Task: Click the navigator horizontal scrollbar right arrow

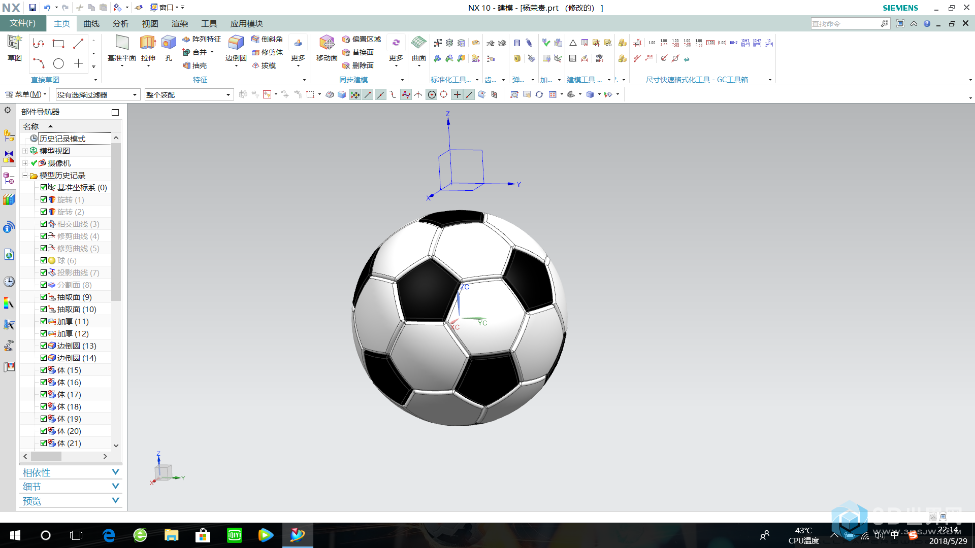Action: tap(105, 456)
